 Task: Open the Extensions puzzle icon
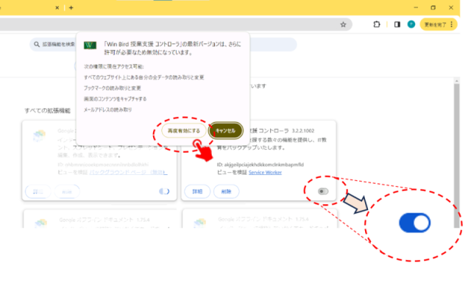(x=376, y=24)
